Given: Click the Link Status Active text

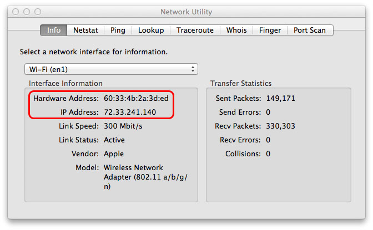Looking at the screenshot, I should coord(114,140).
